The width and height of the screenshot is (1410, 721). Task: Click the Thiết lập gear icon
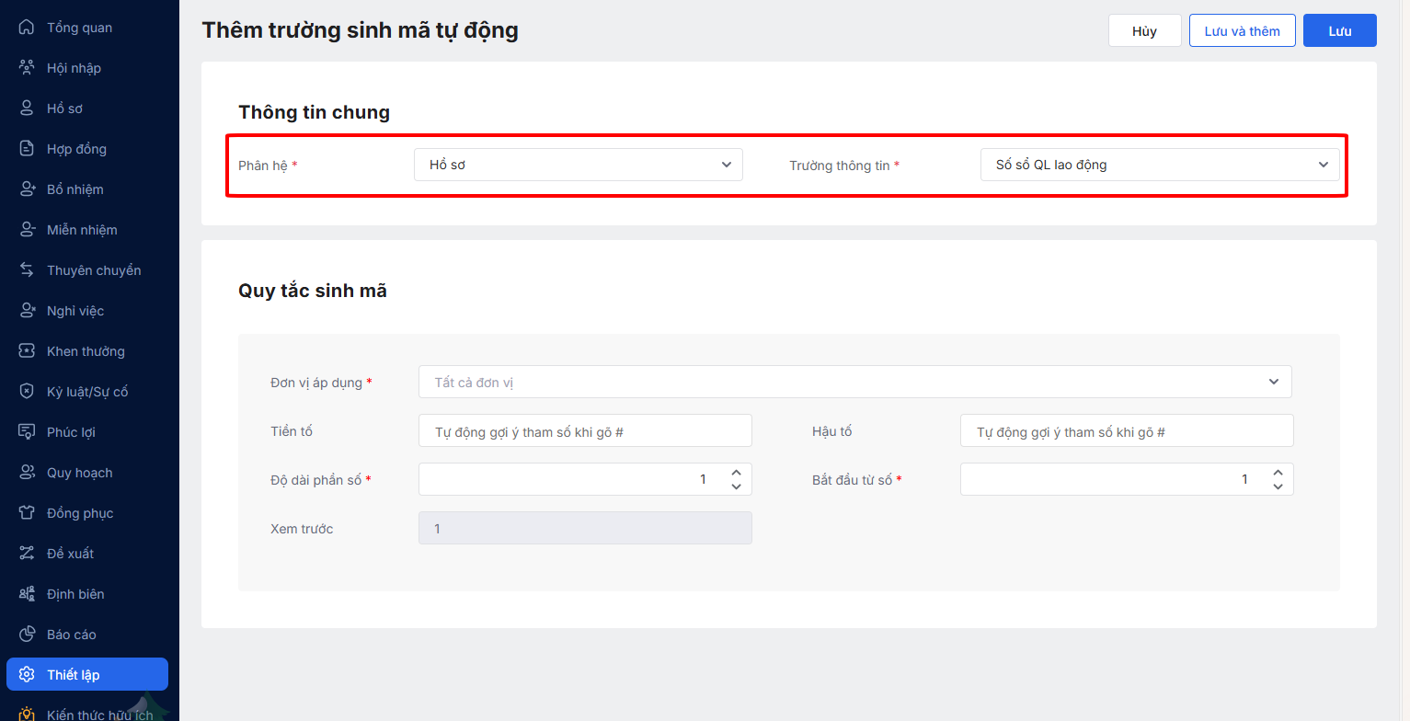tap(27, 675)
